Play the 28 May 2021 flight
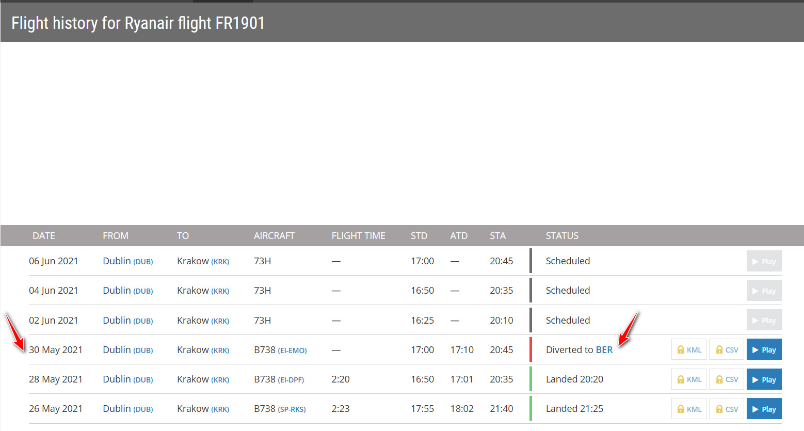The height and width of the screenshot is (431, 804). (764, 379)
